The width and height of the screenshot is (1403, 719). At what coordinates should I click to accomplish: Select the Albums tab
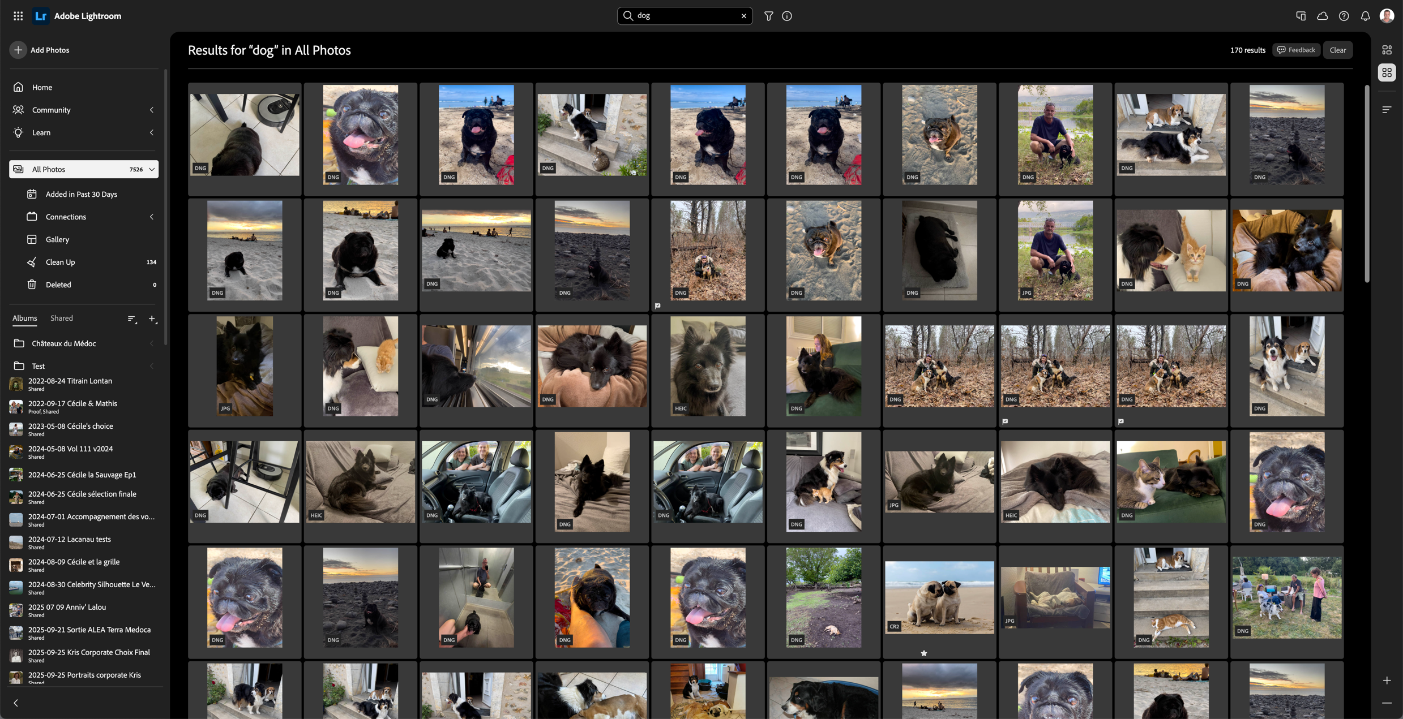(x=25, y=318)
